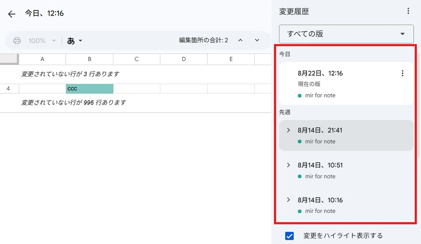Select column D header
The height and width of the screenshot is (244, 421).
(184, 59)
